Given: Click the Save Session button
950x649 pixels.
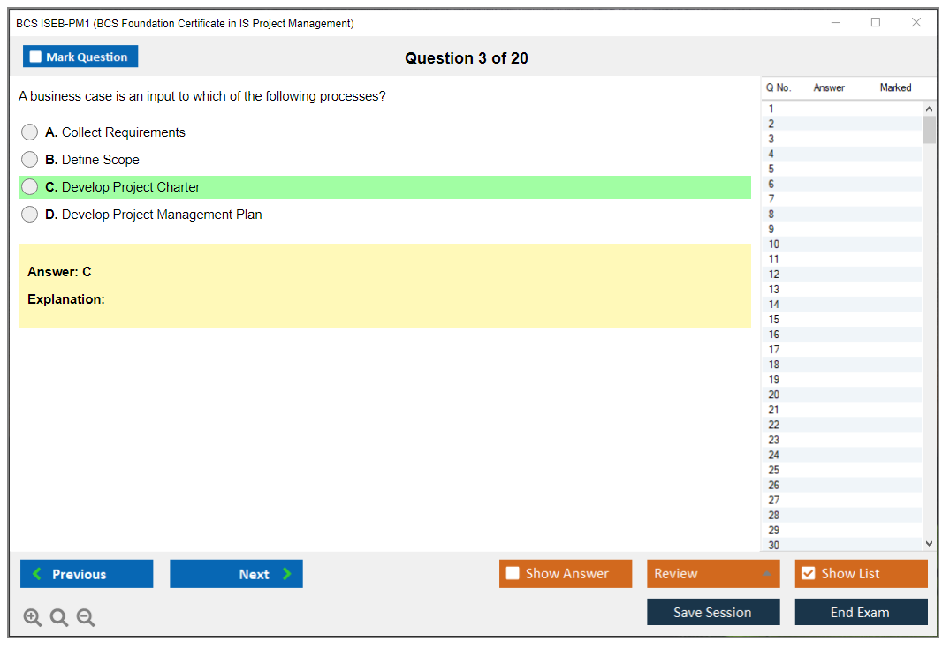Looking at the screenshot, I should 712,612.
